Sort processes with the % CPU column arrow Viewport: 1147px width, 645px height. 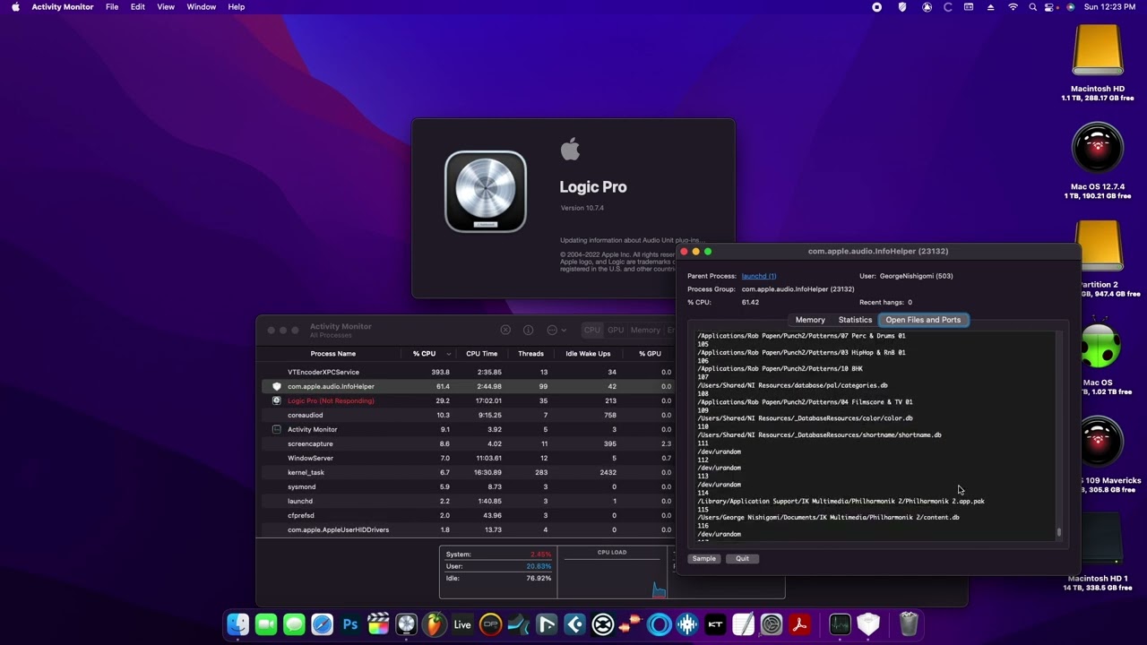pyautogui.click(x=448, y=354)
